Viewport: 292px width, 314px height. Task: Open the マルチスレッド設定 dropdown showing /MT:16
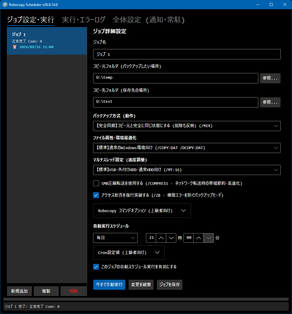[187, 170]
